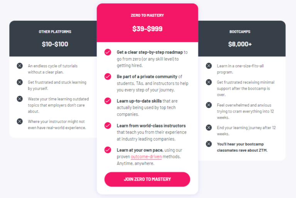296x198 pixels.
Task: Click X icon beside Waste your time learning
Action: point(20,99)
